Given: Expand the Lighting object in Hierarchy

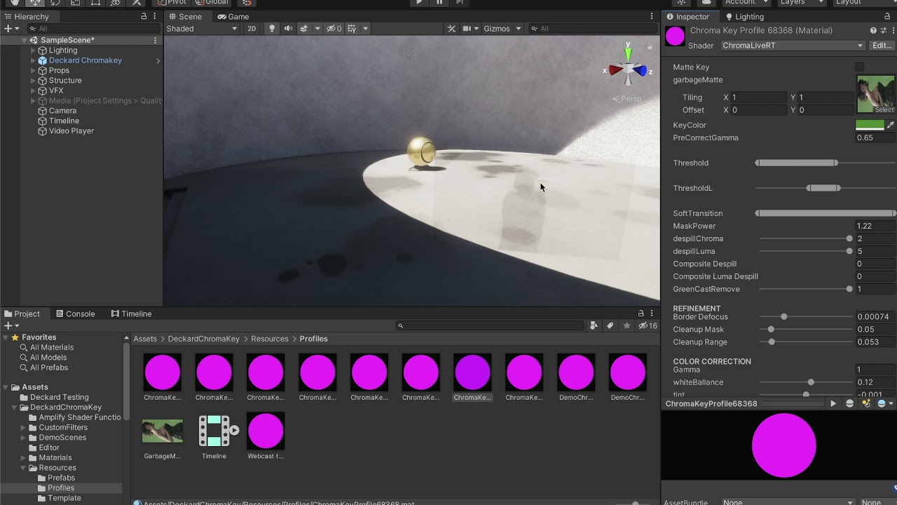Looking at the screenshot, I should [x=33, y=50].
